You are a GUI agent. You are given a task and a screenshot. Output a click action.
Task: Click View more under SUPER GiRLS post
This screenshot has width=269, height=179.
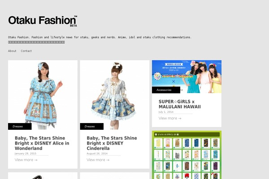click(170, 118)
